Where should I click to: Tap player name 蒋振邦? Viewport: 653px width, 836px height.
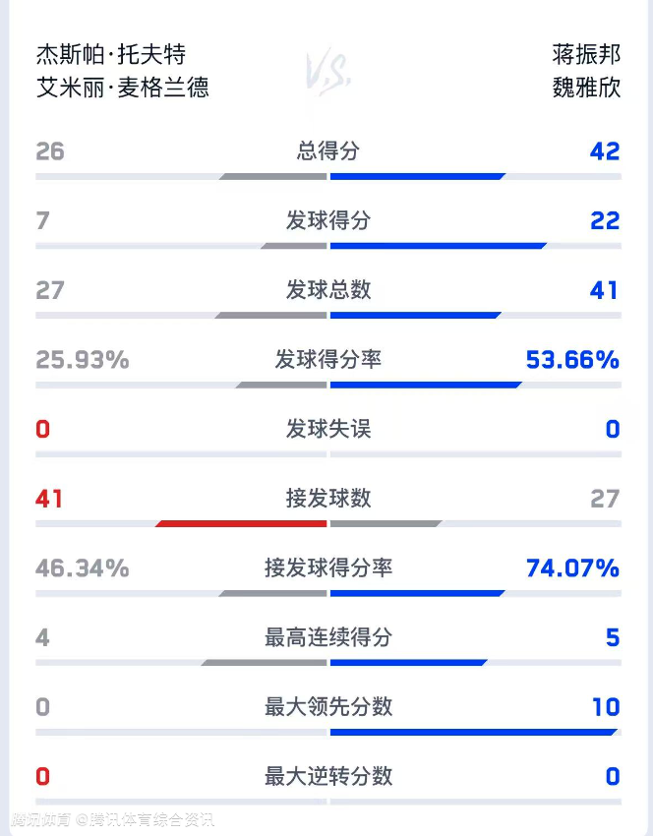click(586, 54)
